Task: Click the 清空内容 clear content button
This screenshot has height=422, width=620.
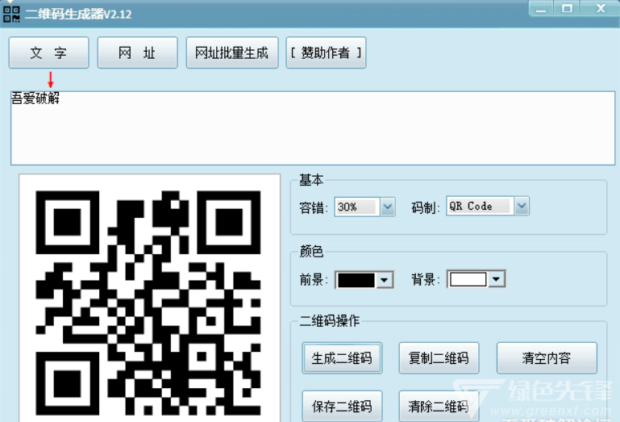Action: 547,358
